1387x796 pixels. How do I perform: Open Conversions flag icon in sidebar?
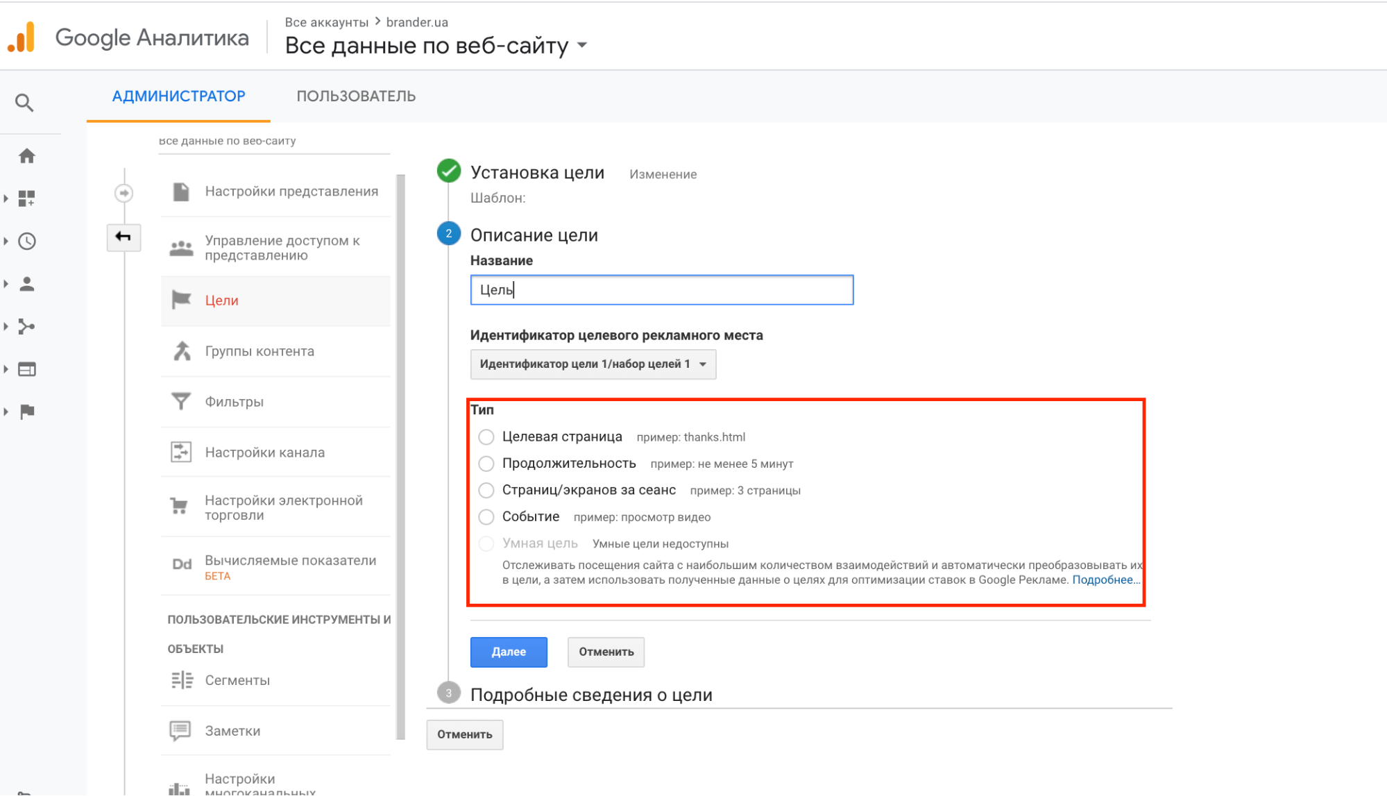click(x=27, y=412)
